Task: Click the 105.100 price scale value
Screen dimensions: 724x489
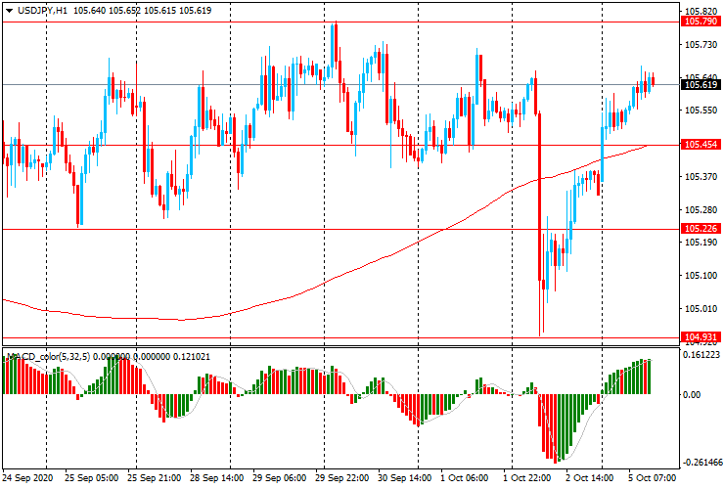Action: [701, 276]
